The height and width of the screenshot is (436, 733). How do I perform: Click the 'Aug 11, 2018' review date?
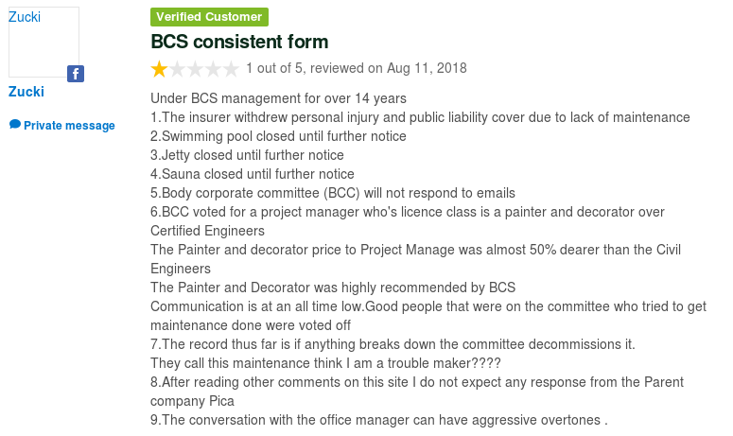427,68
